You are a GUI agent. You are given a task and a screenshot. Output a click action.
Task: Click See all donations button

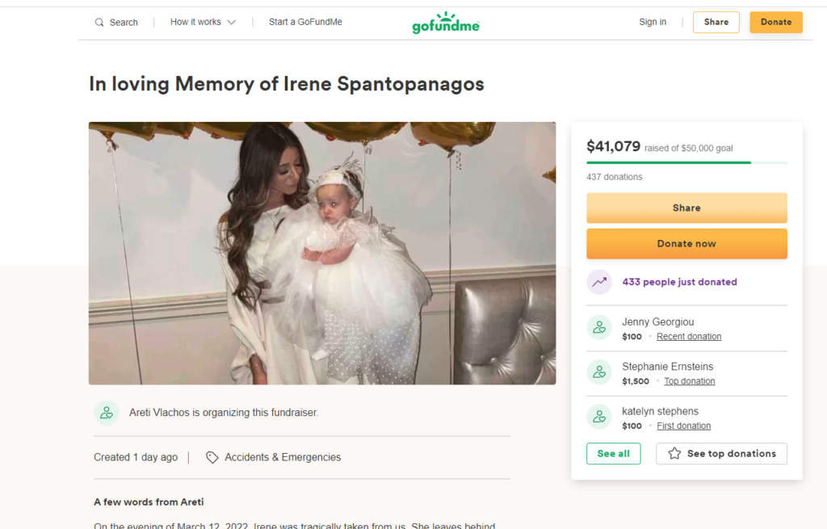(x=613, y=454)
